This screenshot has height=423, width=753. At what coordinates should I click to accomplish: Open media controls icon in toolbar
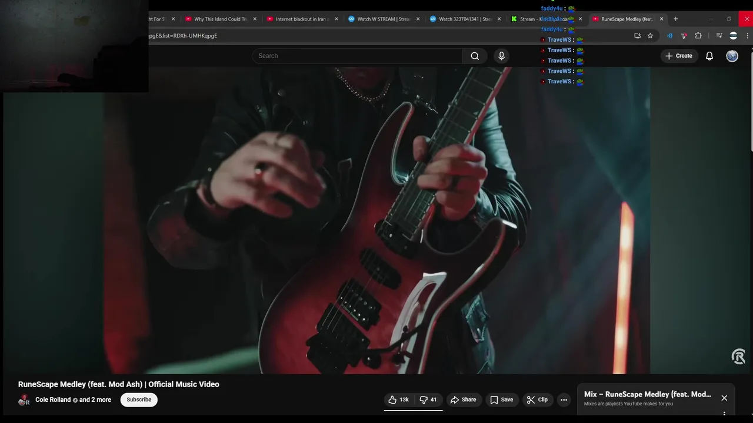coord(719,36)
